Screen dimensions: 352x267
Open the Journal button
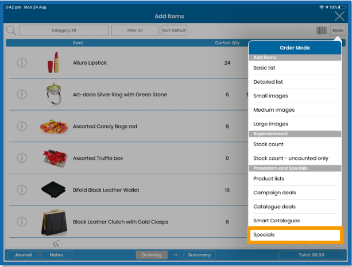pos(23,255)
